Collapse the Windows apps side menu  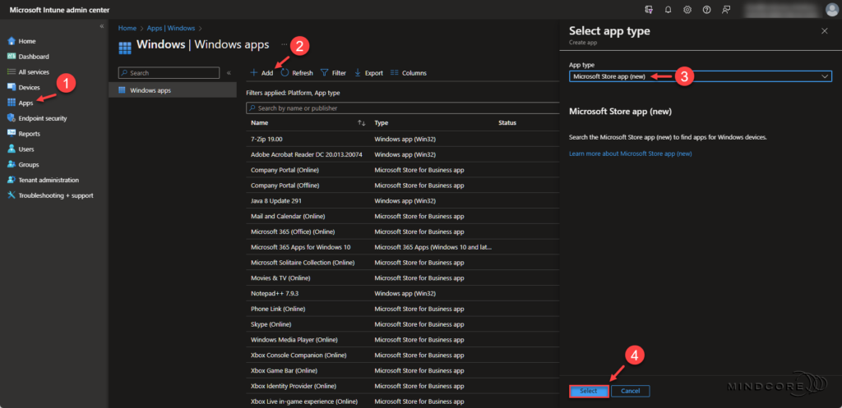coord(229,73)
